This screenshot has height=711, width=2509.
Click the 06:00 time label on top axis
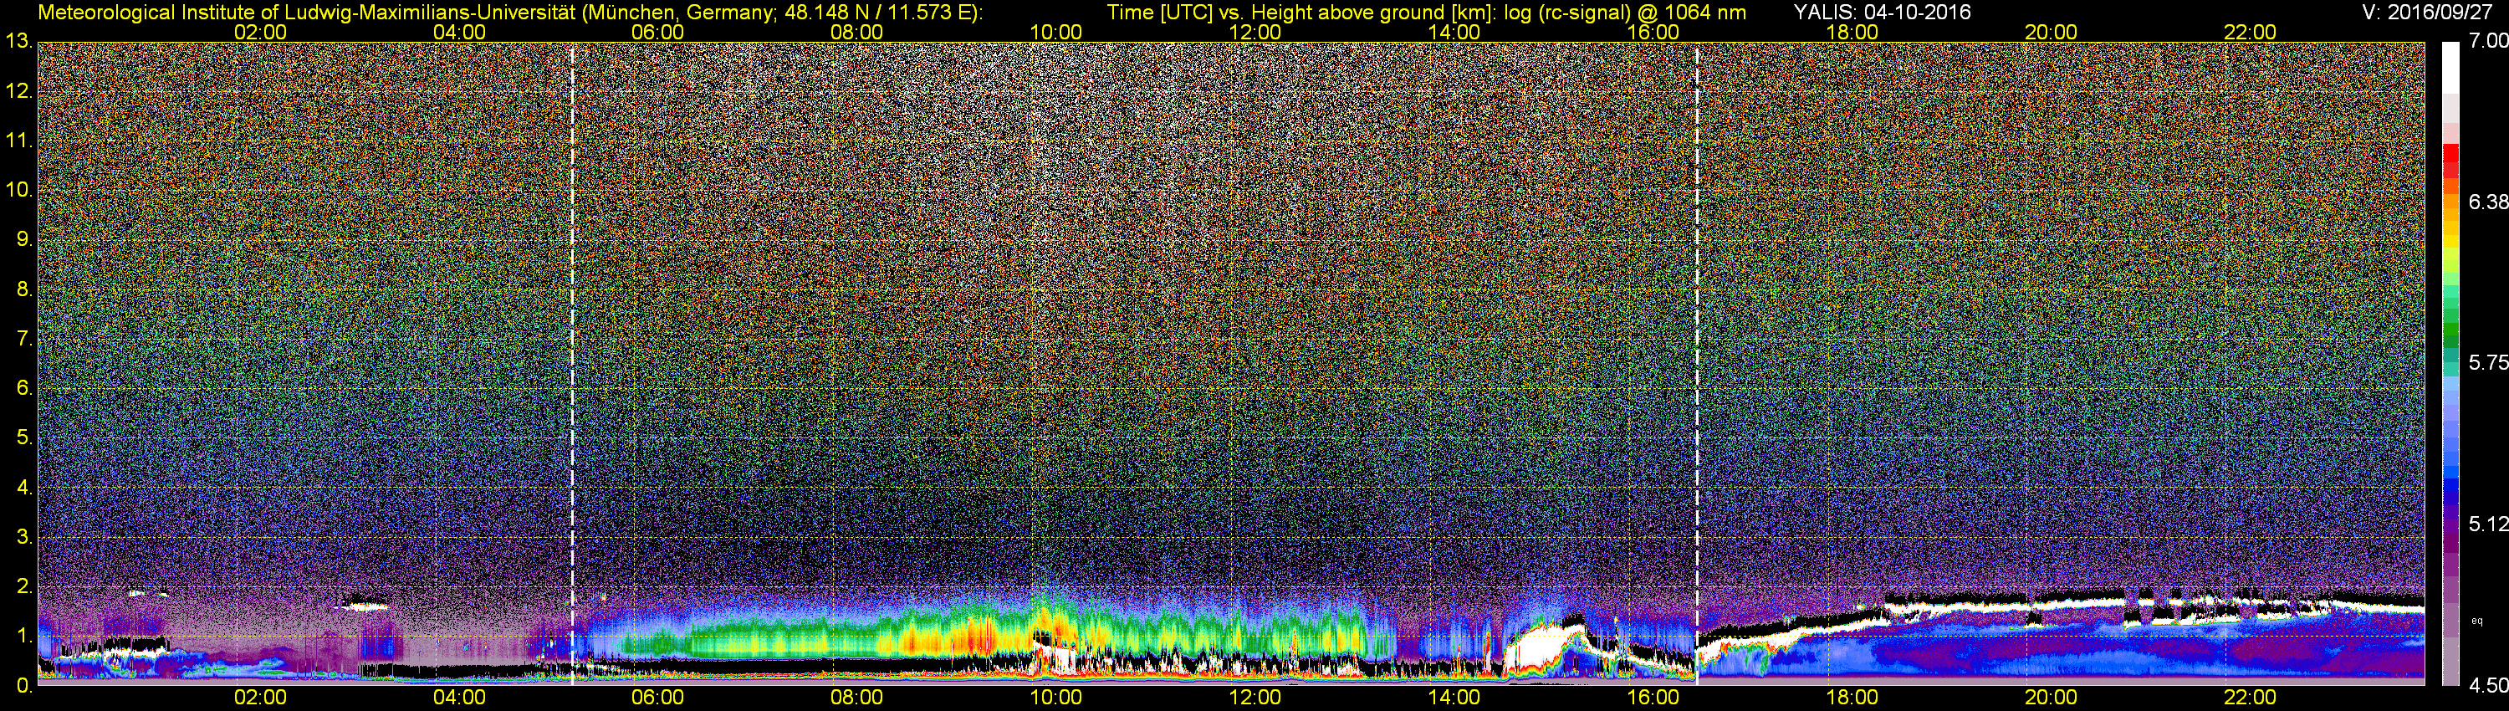(x=657, y=32)
